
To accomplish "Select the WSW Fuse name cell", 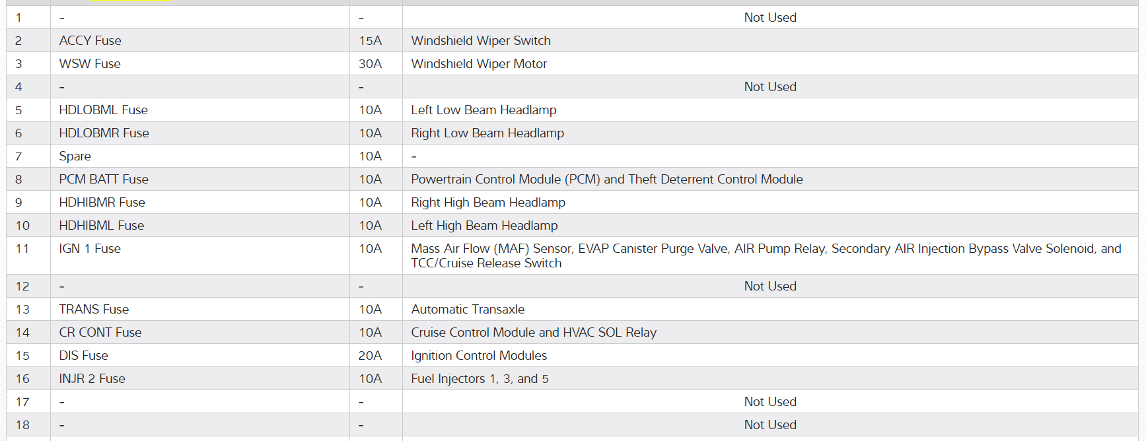I will click(90, 63).
